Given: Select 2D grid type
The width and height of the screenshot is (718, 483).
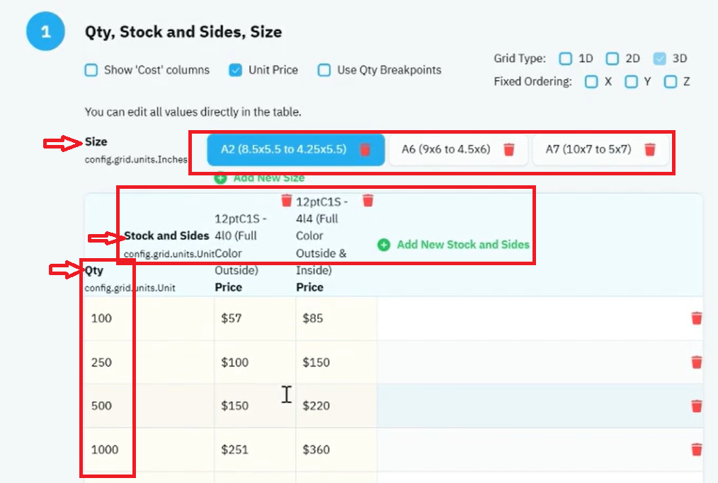Looking at the screenshot, I should pos(612,59).
